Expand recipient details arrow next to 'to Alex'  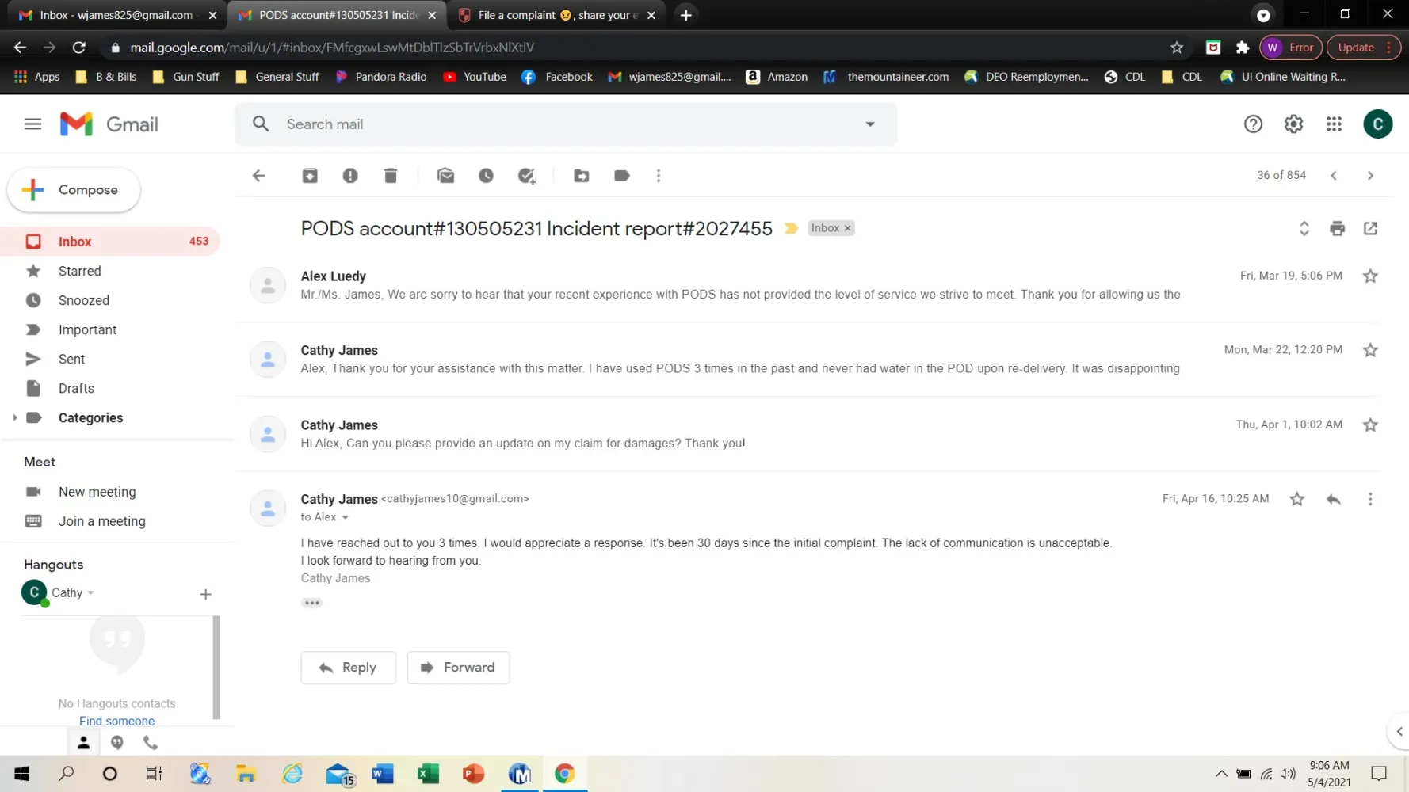click(345, 518)
